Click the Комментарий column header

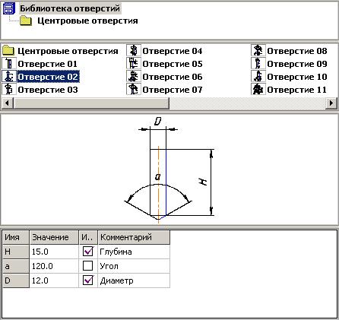[134, 237]
